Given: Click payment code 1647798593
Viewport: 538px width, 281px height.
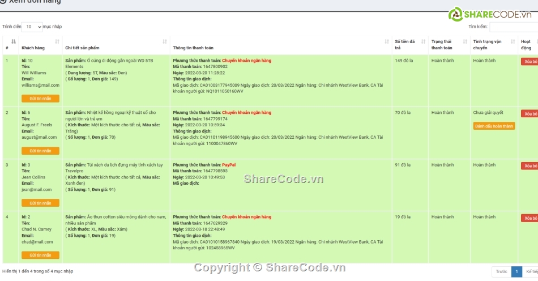Looking at the screenshot, I should 215,171.
